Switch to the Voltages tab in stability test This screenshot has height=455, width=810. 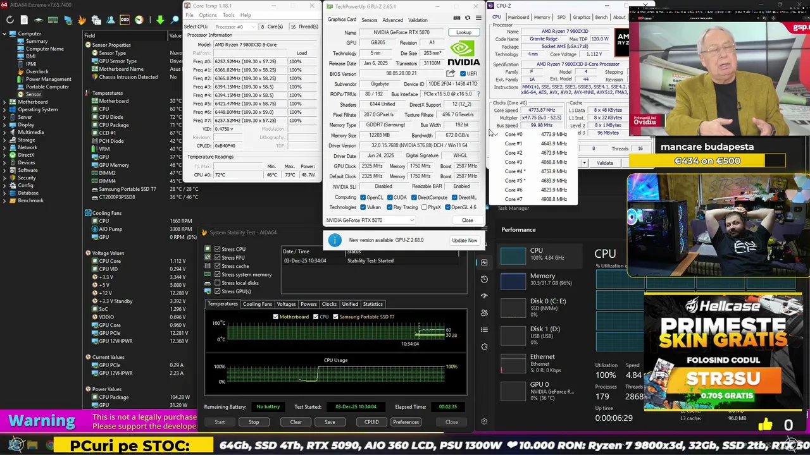coord(286,304)
